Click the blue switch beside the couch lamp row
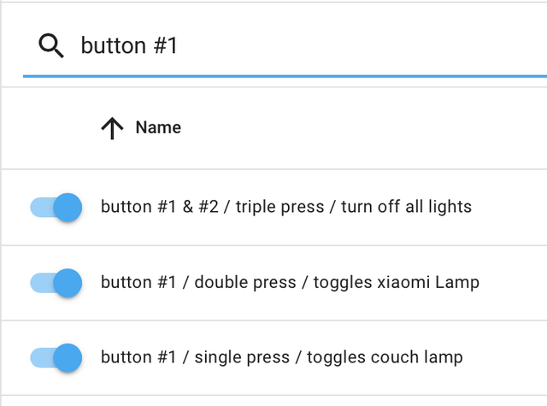This screenshot has width=547, height=406. coord(56,357)
